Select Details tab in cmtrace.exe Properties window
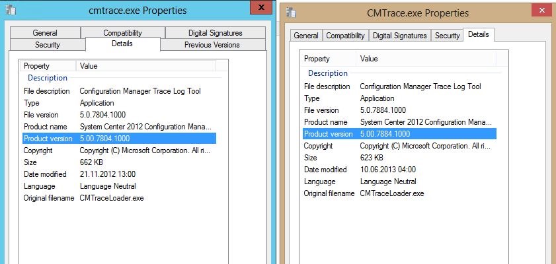 point(122,44)
